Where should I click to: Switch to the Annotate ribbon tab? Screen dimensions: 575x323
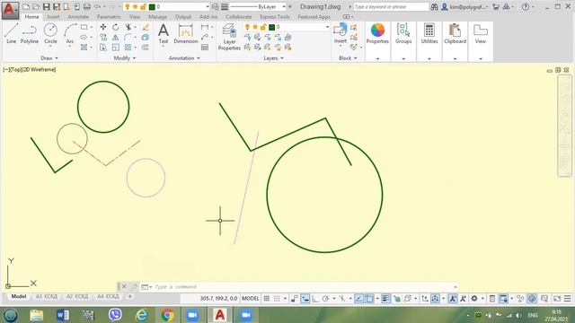point(78,17)
